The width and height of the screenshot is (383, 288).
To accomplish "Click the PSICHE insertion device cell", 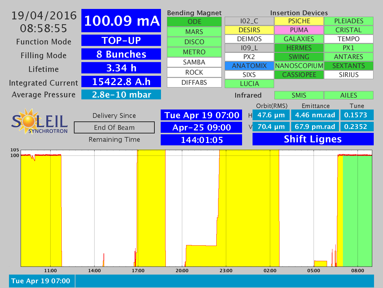I will point(299,21).
